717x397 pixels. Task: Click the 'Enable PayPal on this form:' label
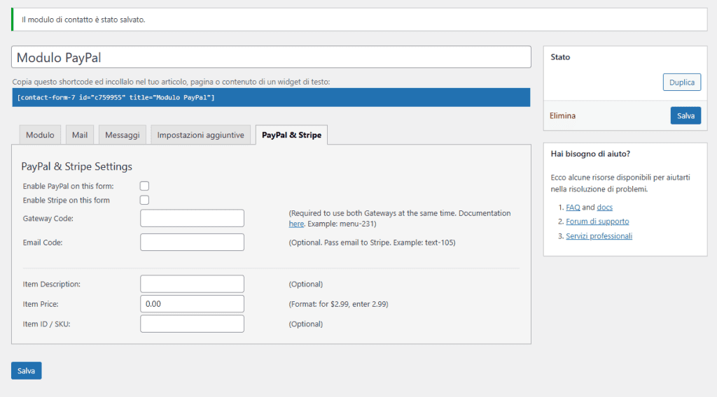(68, 186)
